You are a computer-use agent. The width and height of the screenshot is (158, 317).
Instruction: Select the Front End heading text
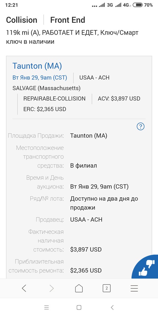(68, 20)
